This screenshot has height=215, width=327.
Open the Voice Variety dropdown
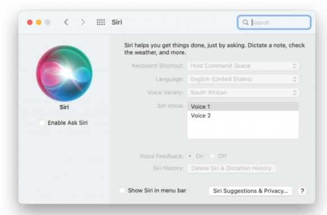point(243,93)
